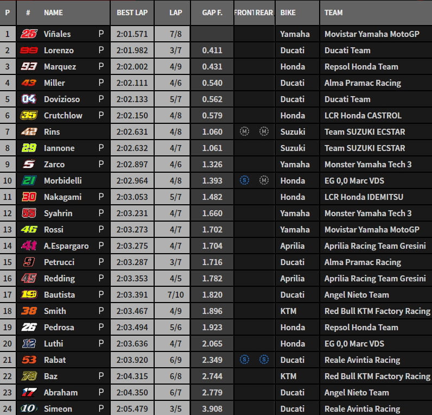
Task: Click Lorenzo's number 99 badge
Action: coord(28,50)
